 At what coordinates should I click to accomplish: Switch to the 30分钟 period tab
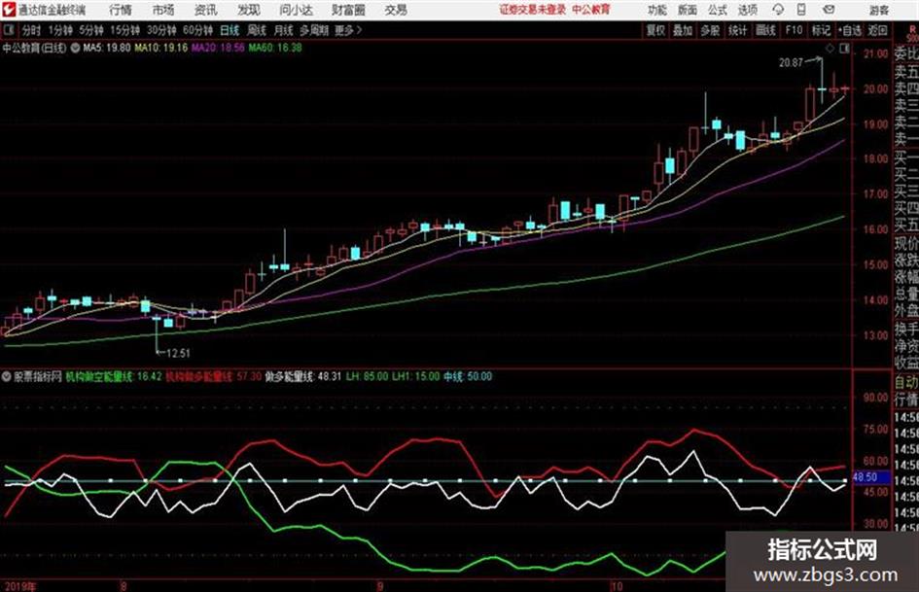161,30
